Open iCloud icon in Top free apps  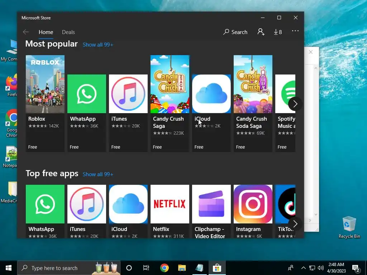click(x=128, y=204)
